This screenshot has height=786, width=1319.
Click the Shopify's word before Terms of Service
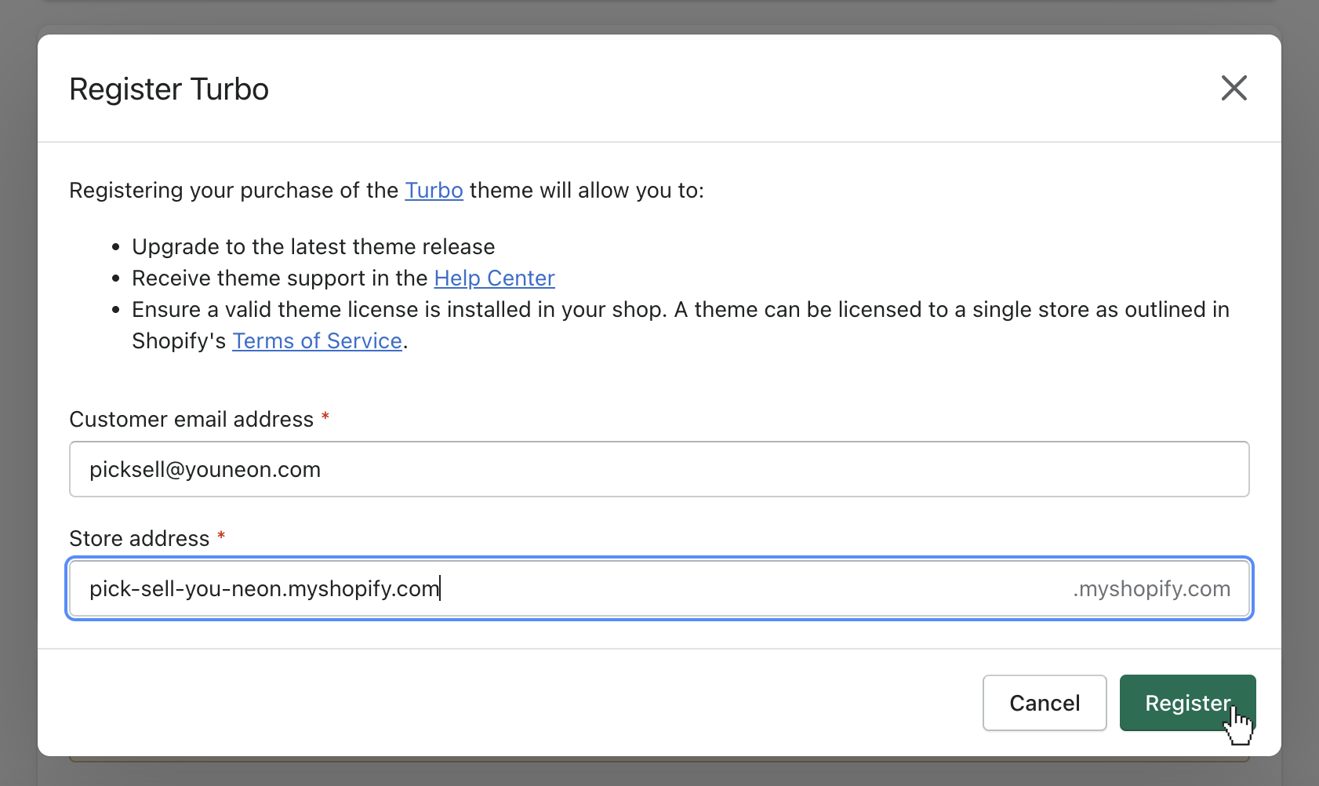(x=179, y=341)
